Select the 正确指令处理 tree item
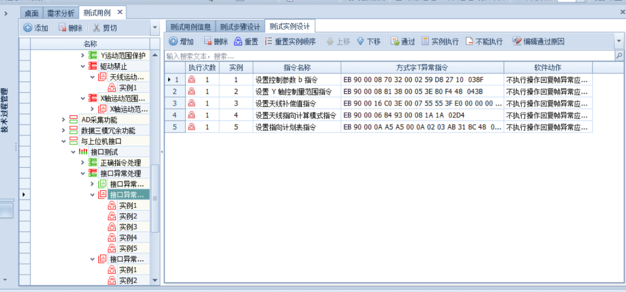The width and height of the screenshot is (626, 292). pyautogui.click(x=120, y=163)
